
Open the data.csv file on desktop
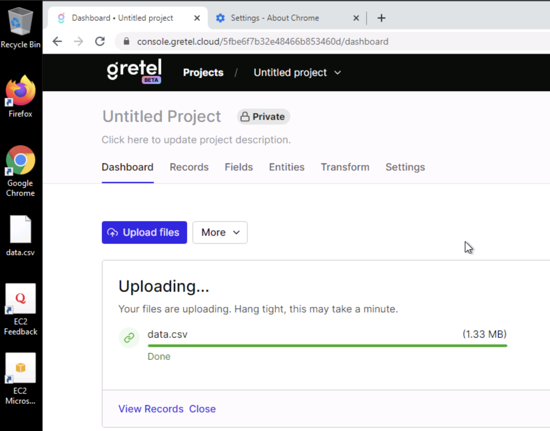click(x=21, y=229)
